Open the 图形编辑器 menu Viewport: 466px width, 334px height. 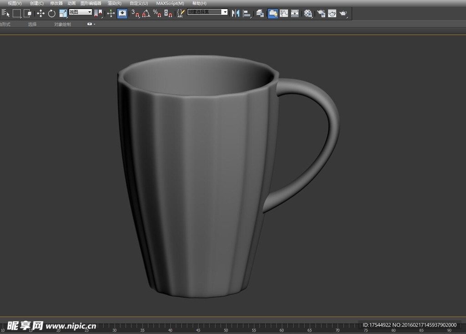click(91, 3)
